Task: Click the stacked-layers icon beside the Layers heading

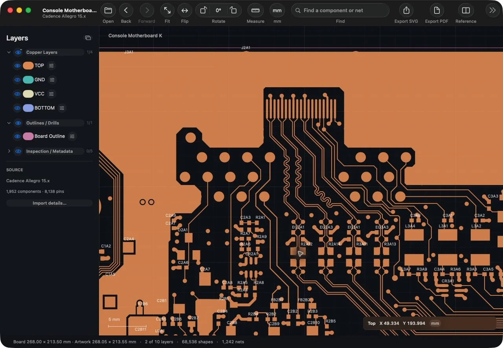Action: [x=88, y=38]
